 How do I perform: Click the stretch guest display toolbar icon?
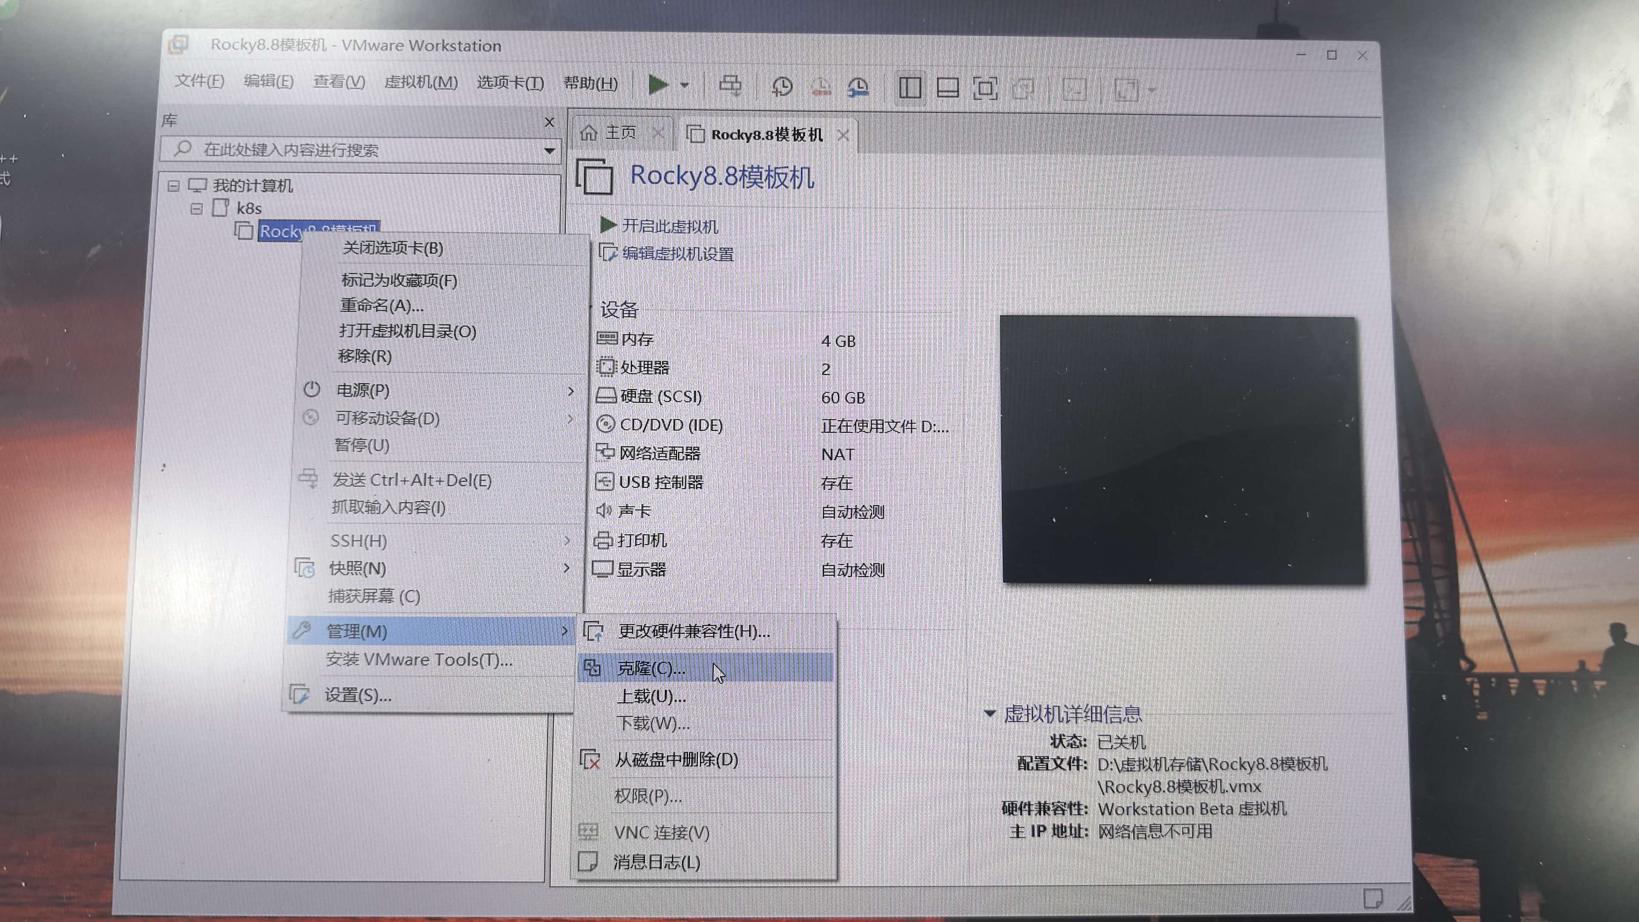click(x=1126, y=90)
